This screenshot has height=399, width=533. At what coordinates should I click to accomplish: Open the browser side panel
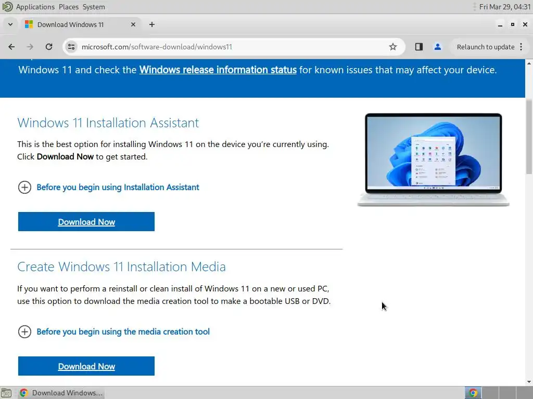pos(419,47)
